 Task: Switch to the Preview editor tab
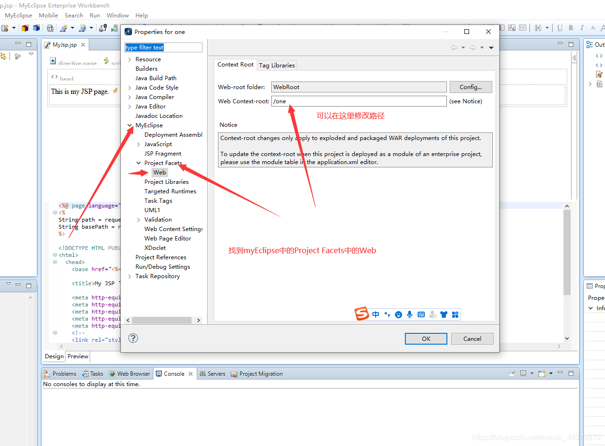(x=78, y=356)
